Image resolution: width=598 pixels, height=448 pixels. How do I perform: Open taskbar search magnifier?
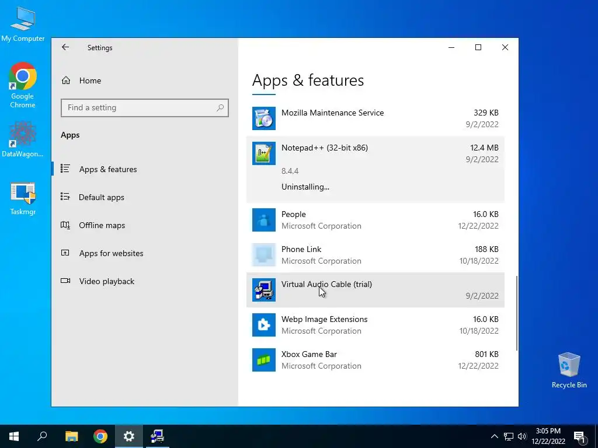(42, 436)
